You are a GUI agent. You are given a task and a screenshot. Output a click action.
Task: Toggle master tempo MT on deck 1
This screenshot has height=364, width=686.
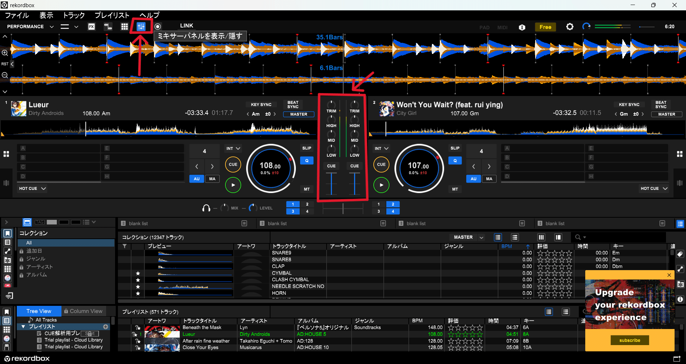(307, 189)
